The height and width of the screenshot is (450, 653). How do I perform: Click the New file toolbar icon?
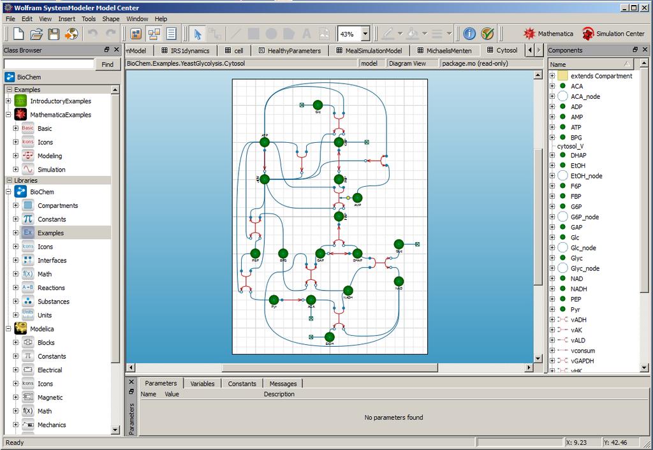[18, 34]
